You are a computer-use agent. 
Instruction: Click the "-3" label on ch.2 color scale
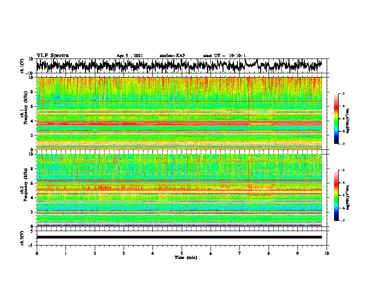tap(342, 170)
